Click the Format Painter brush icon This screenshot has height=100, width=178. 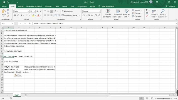8,16
